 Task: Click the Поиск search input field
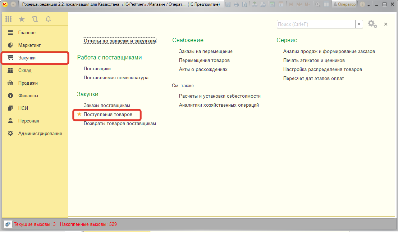(x=316, y=24)
